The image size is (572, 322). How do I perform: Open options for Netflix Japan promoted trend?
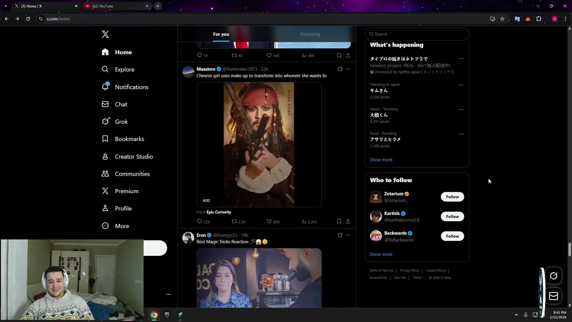point(461,59)
